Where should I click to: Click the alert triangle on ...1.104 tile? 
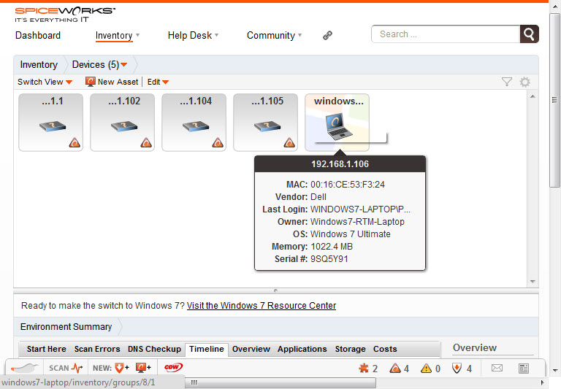[218, 142]
